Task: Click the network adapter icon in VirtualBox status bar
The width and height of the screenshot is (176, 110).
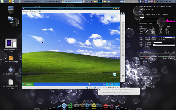Action: pyautogui.click(x=95, y=87)
